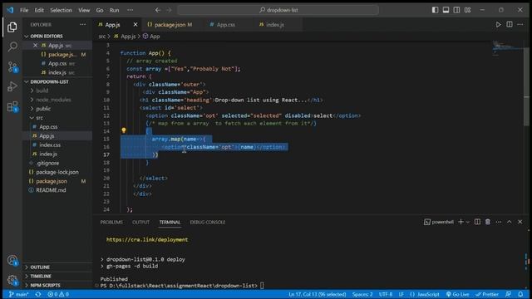Switch to the package.json editor tab
Viewport: 532px width, 299px height.
coord(170,24)
